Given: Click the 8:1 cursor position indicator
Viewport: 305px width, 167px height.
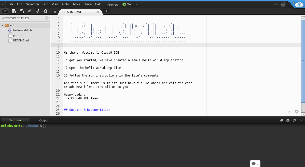Looking at the screenshot, I should [289, 112].
